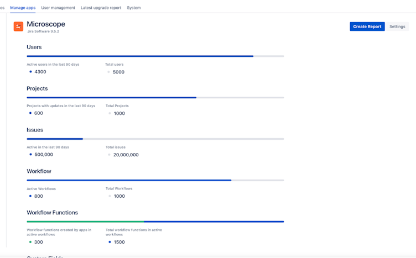This screenshot has height=258, width=416.
Task: Go to the System tab
Action: pos(134,8)
